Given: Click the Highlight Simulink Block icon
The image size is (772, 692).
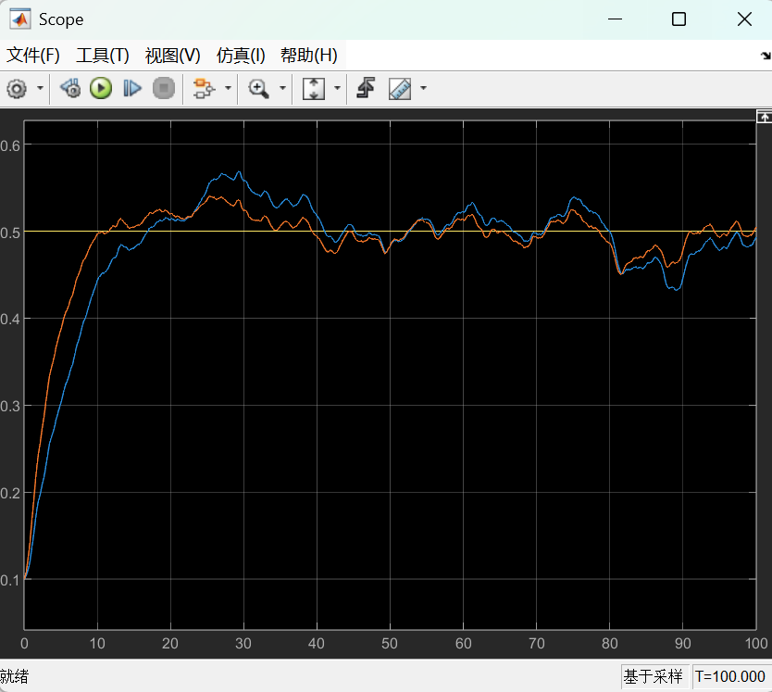Looking at the screenshot, I should coord(202,89).
